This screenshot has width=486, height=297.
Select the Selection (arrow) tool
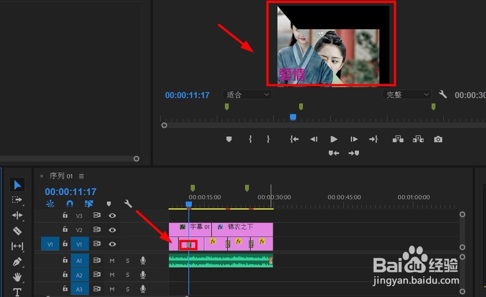click(17, 185)
